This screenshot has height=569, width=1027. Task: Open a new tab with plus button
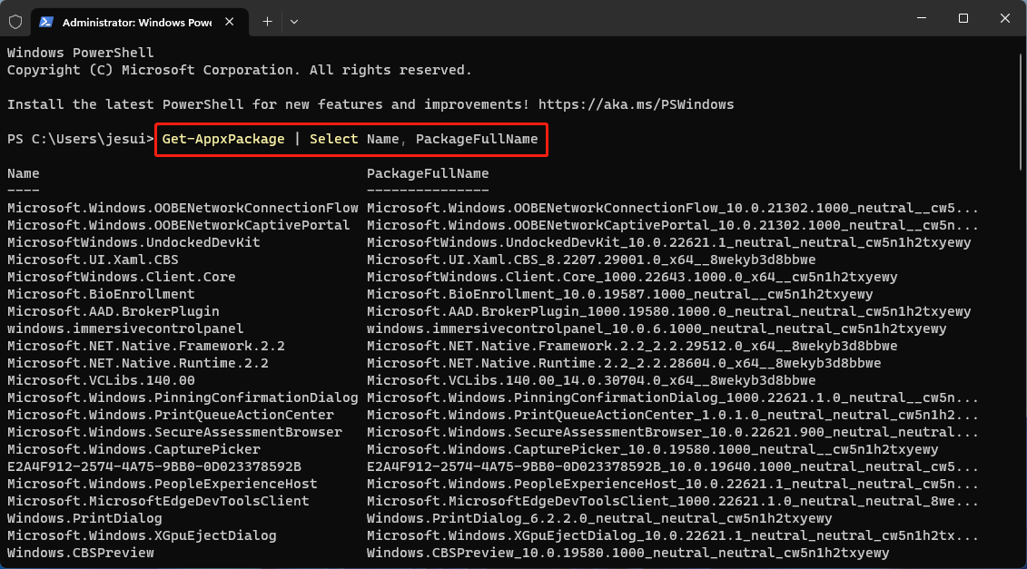(267, 22)
